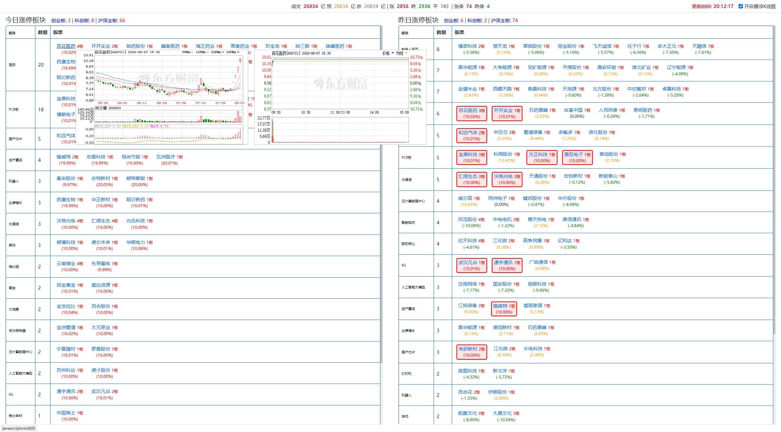The width and height of the screenshot is (781, 432).
Task: Click the 云南锗业 stock link
Action: (66, 263)
